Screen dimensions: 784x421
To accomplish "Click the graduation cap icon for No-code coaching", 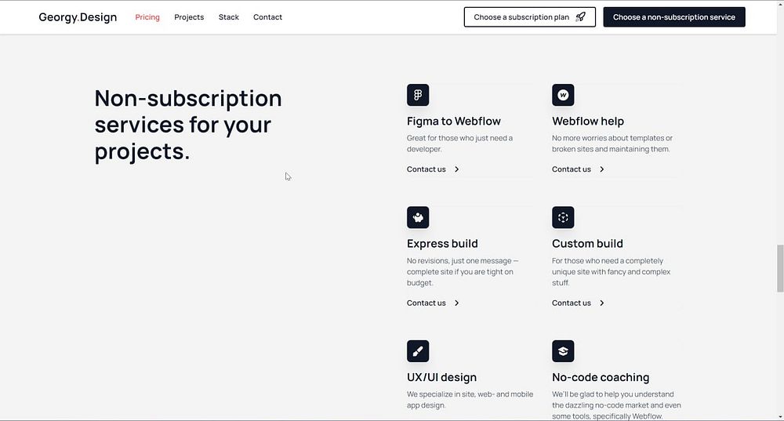I will pyautogui.click(x=563, y=351).
